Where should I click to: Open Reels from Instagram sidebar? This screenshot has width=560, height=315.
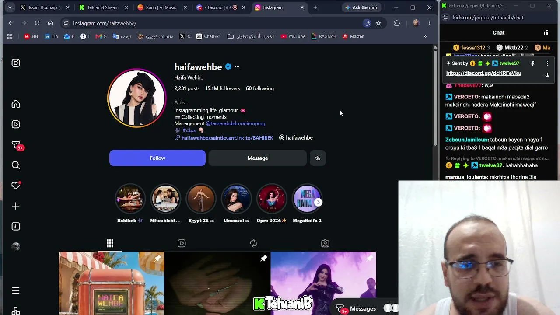16,124
